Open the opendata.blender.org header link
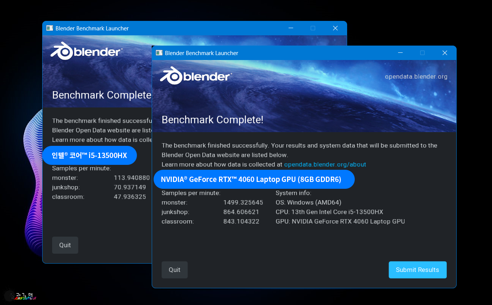This screenshot has width=492, height=305. pos(416,76)
